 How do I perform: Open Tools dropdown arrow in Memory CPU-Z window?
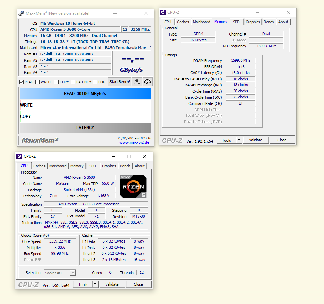tap(239, 140)
